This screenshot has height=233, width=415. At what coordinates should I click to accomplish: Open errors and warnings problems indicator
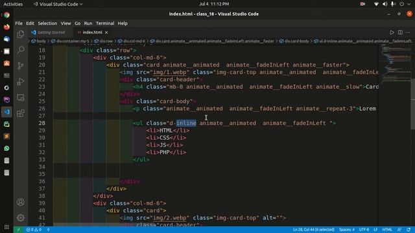[x=34, y=230]
